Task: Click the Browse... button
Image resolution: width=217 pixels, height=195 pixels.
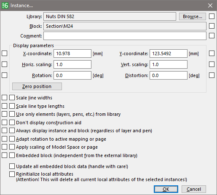Action: 193,16
